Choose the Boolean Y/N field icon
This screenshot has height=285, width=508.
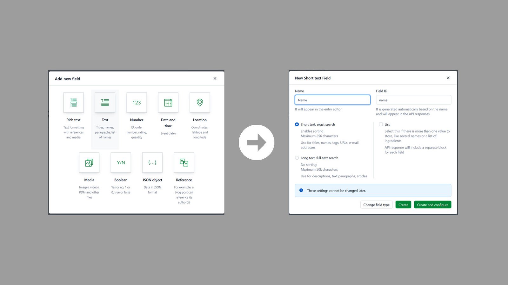pyautogui.click(x=121, y=162)
